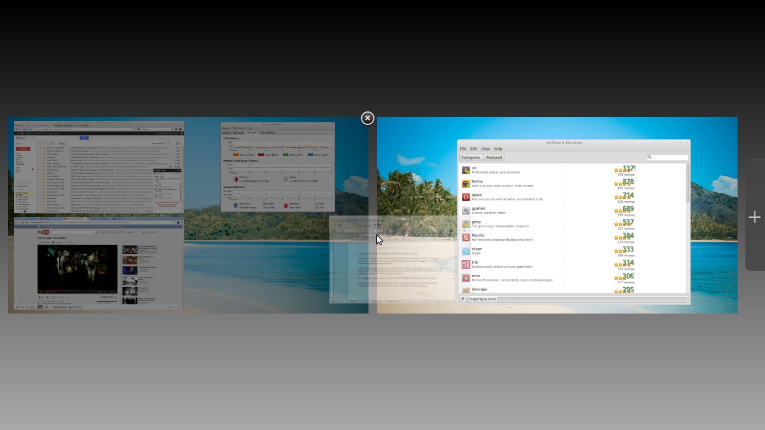The image size is (765, 430).
Task: Select the firefox icon in Software Manager
Action: click(x=465, y=184)
